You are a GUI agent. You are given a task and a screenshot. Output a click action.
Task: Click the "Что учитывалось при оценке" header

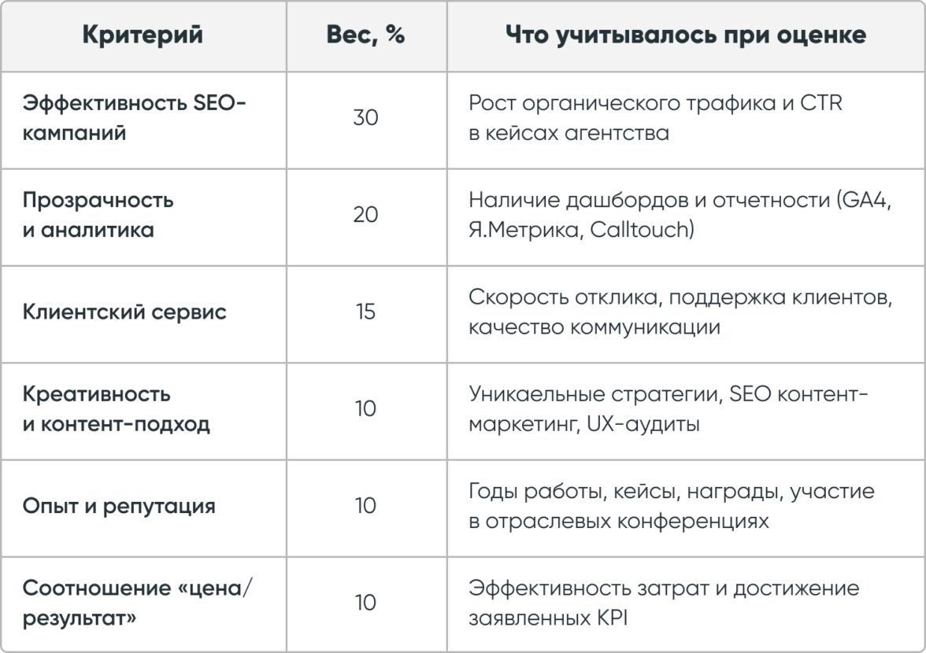pos(685,35)
